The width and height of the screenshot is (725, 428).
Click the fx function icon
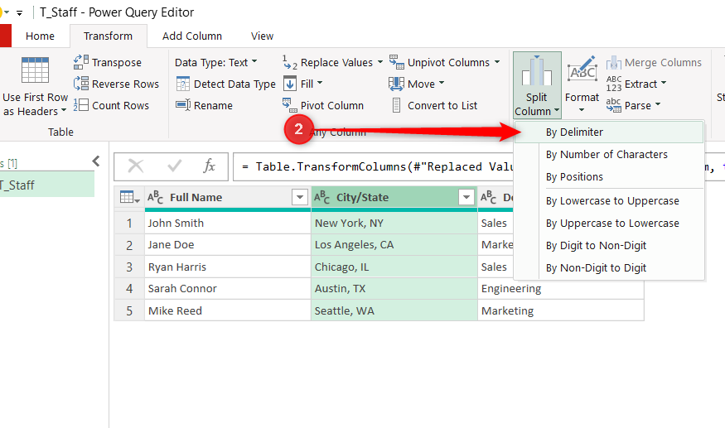(x=209, y=166)
